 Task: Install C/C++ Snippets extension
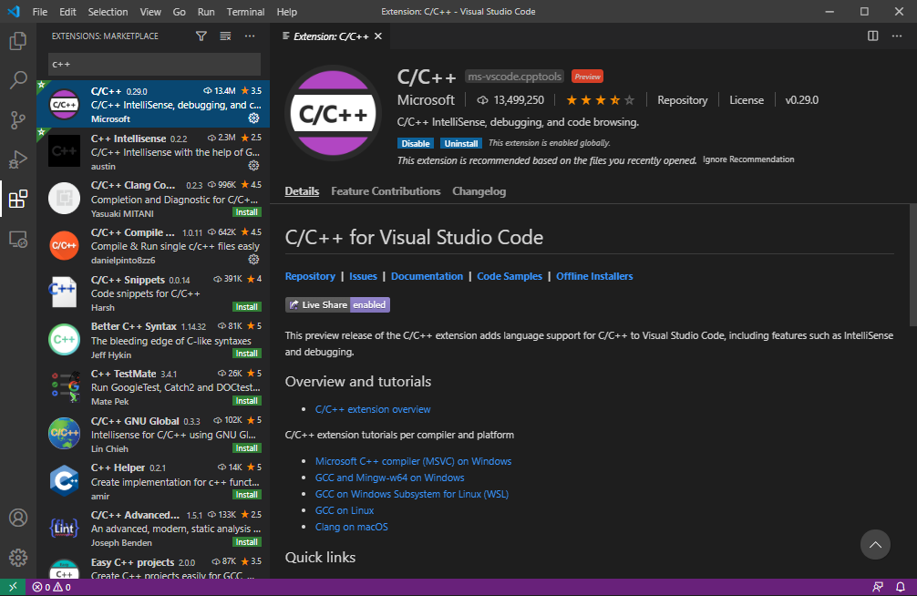(x=247, y=307)
